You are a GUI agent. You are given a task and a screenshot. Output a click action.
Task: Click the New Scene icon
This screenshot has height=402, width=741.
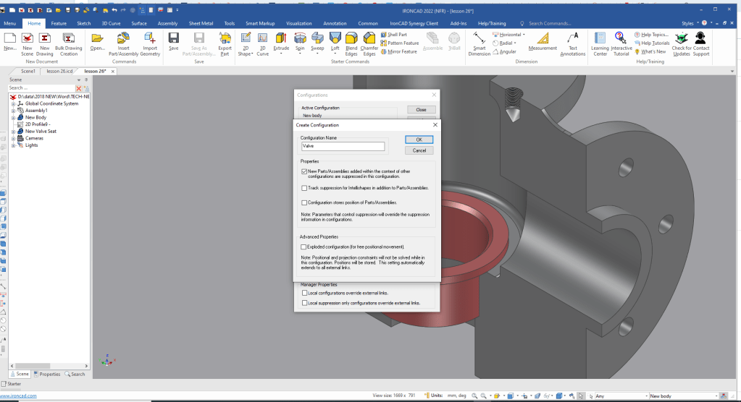tap(28, 38)
